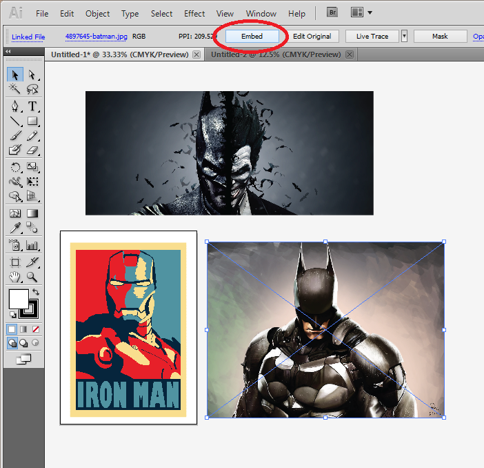This screenshot has height=468, width=484.
Task: Select the Eraser tool
Action: (x=32, y=150)
